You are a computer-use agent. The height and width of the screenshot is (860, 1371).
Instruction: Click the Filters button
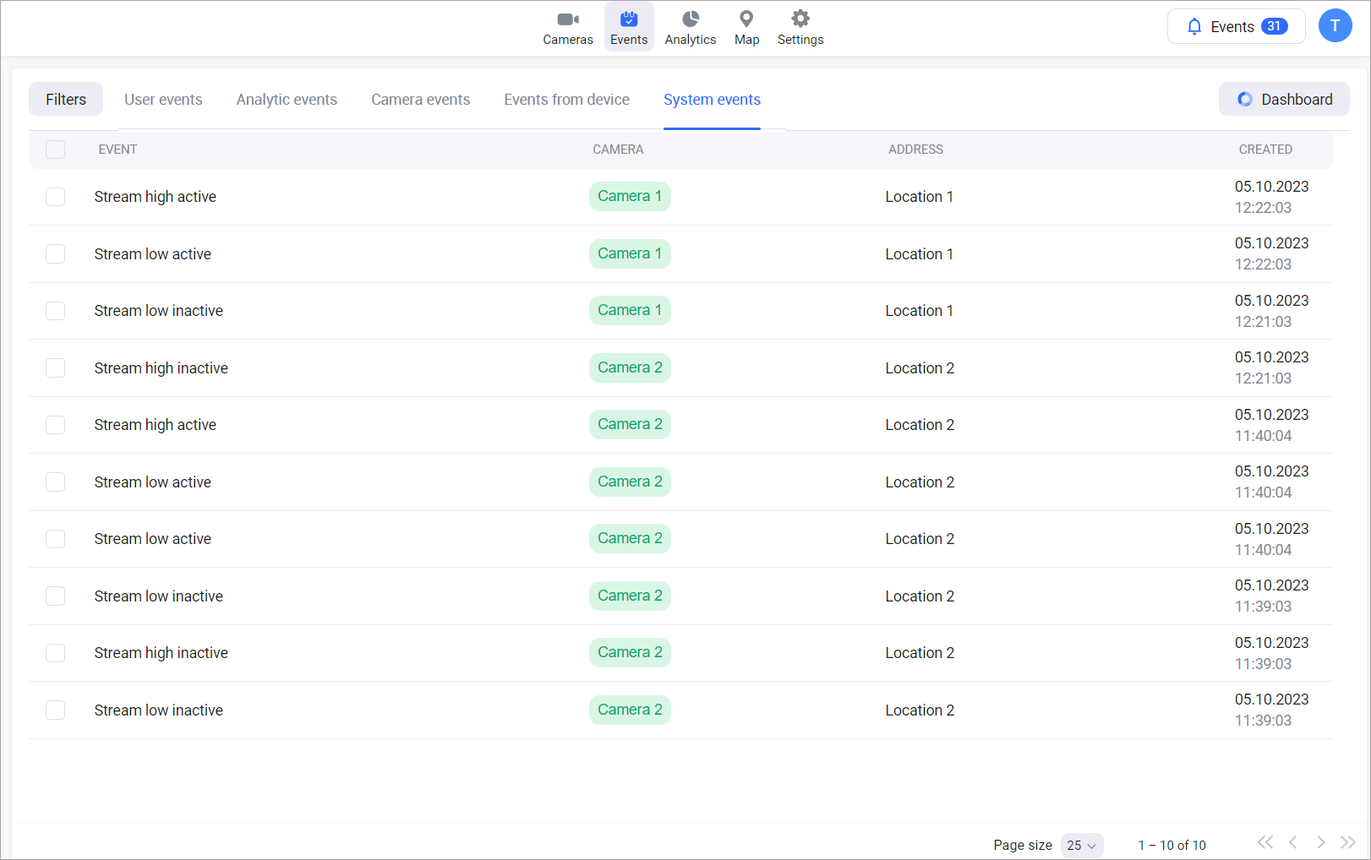click(x=66, y=100)
